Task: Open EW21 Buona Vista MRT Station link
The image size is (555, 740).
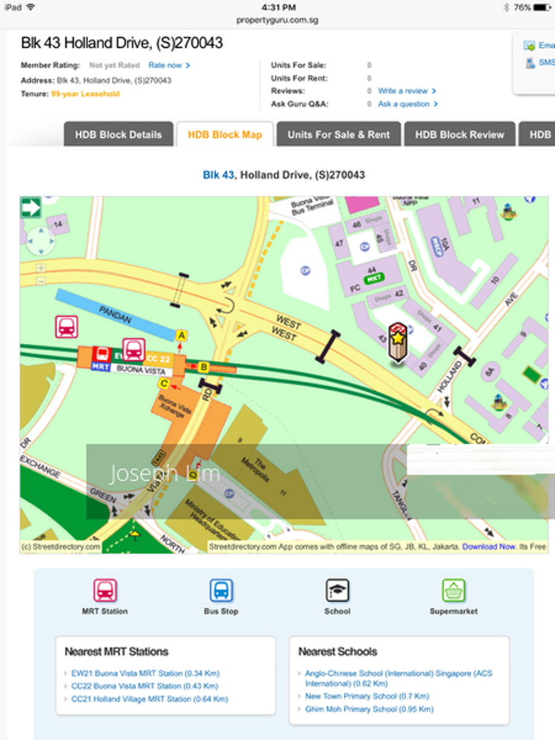Action: pyautogui.click(x=145, y=673)
